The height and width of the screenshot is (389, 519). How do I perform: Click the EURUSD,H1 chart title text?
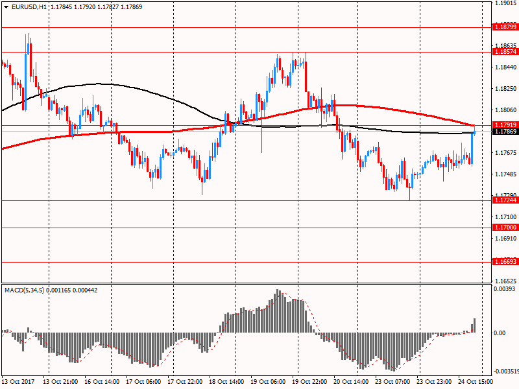(29, 7)
